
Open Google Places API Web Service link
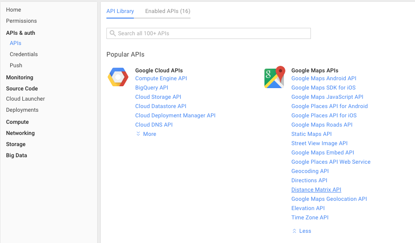coord(331,162)
